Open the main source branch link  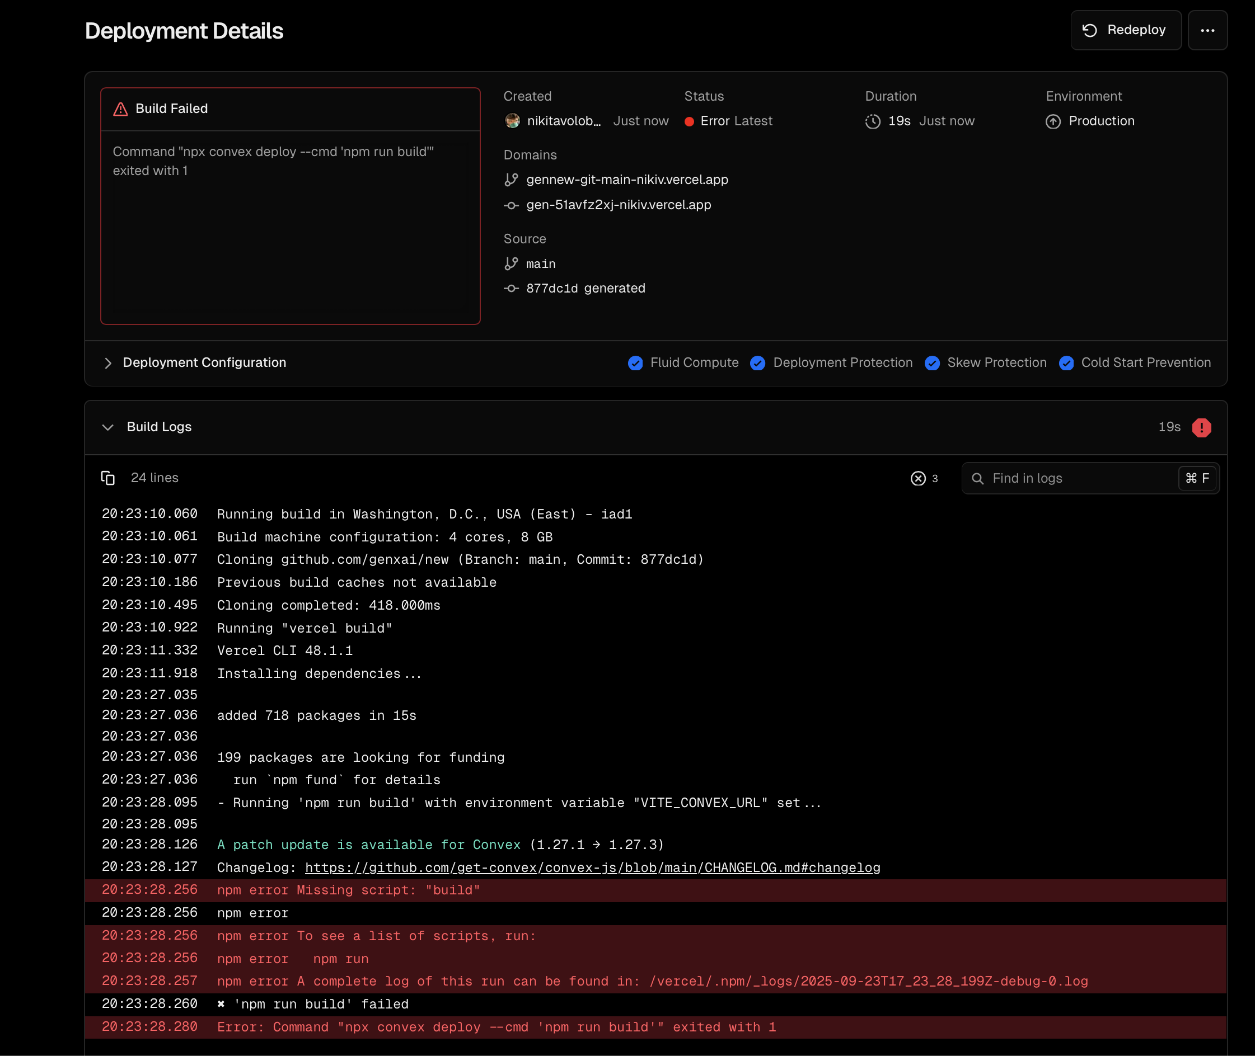[541, 264]
